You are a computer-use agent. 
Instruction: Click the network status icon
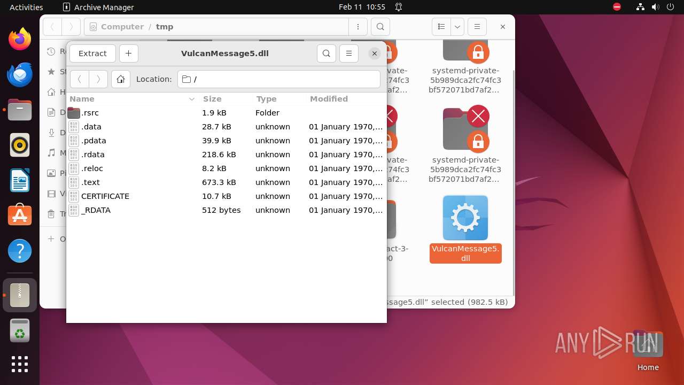641,7
